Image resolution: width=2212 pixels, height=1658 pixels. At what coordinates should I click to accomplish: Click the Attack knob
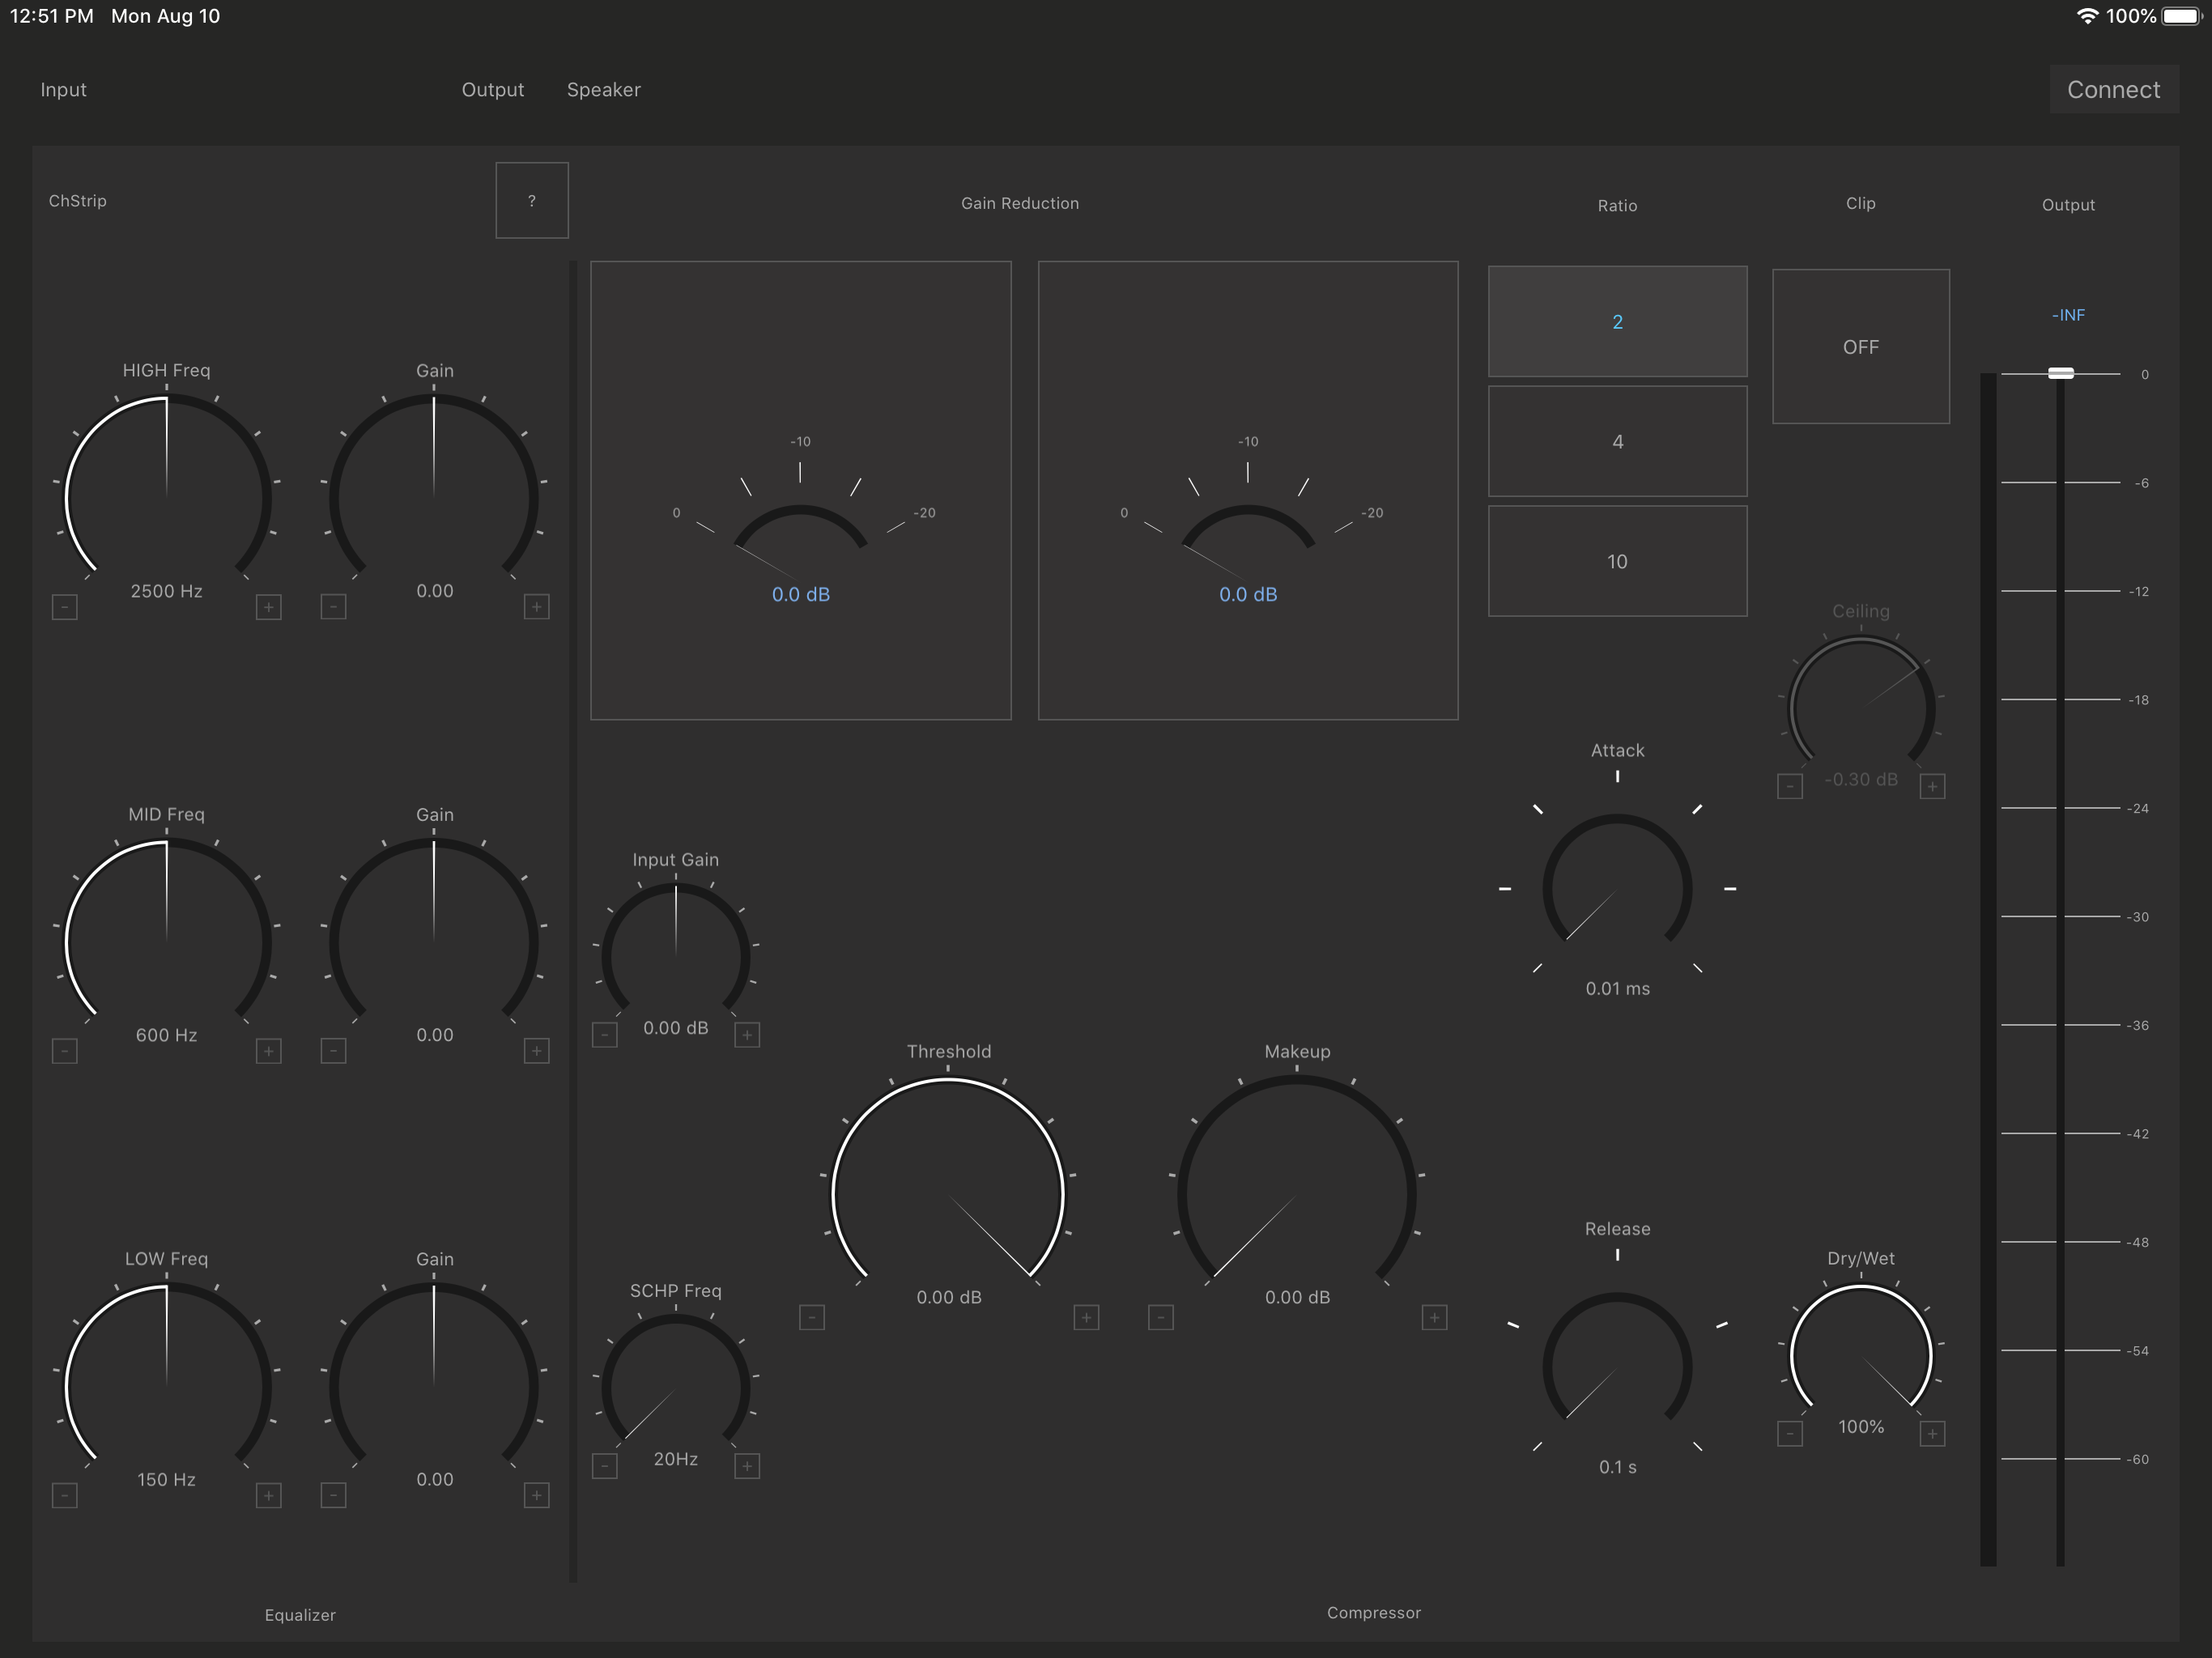(x=1617, y=888)
